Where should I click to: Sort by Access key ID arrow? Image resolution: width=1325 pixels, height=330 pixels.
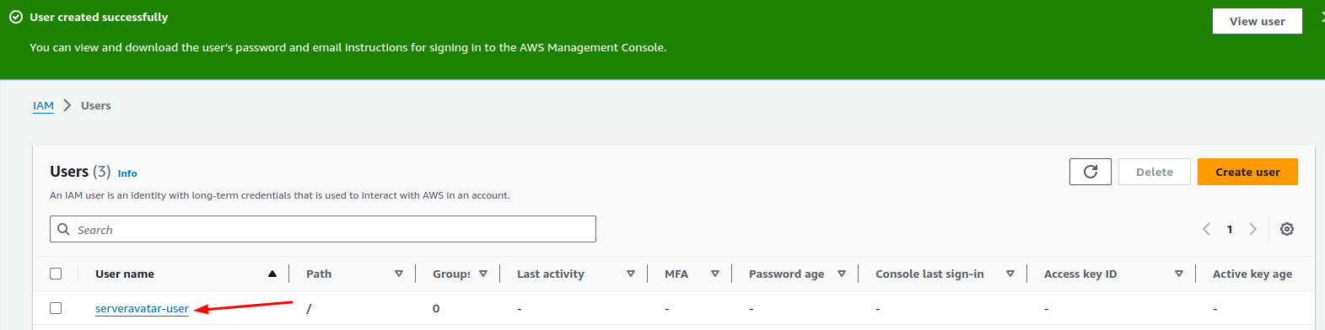(x=1179, y=274)
